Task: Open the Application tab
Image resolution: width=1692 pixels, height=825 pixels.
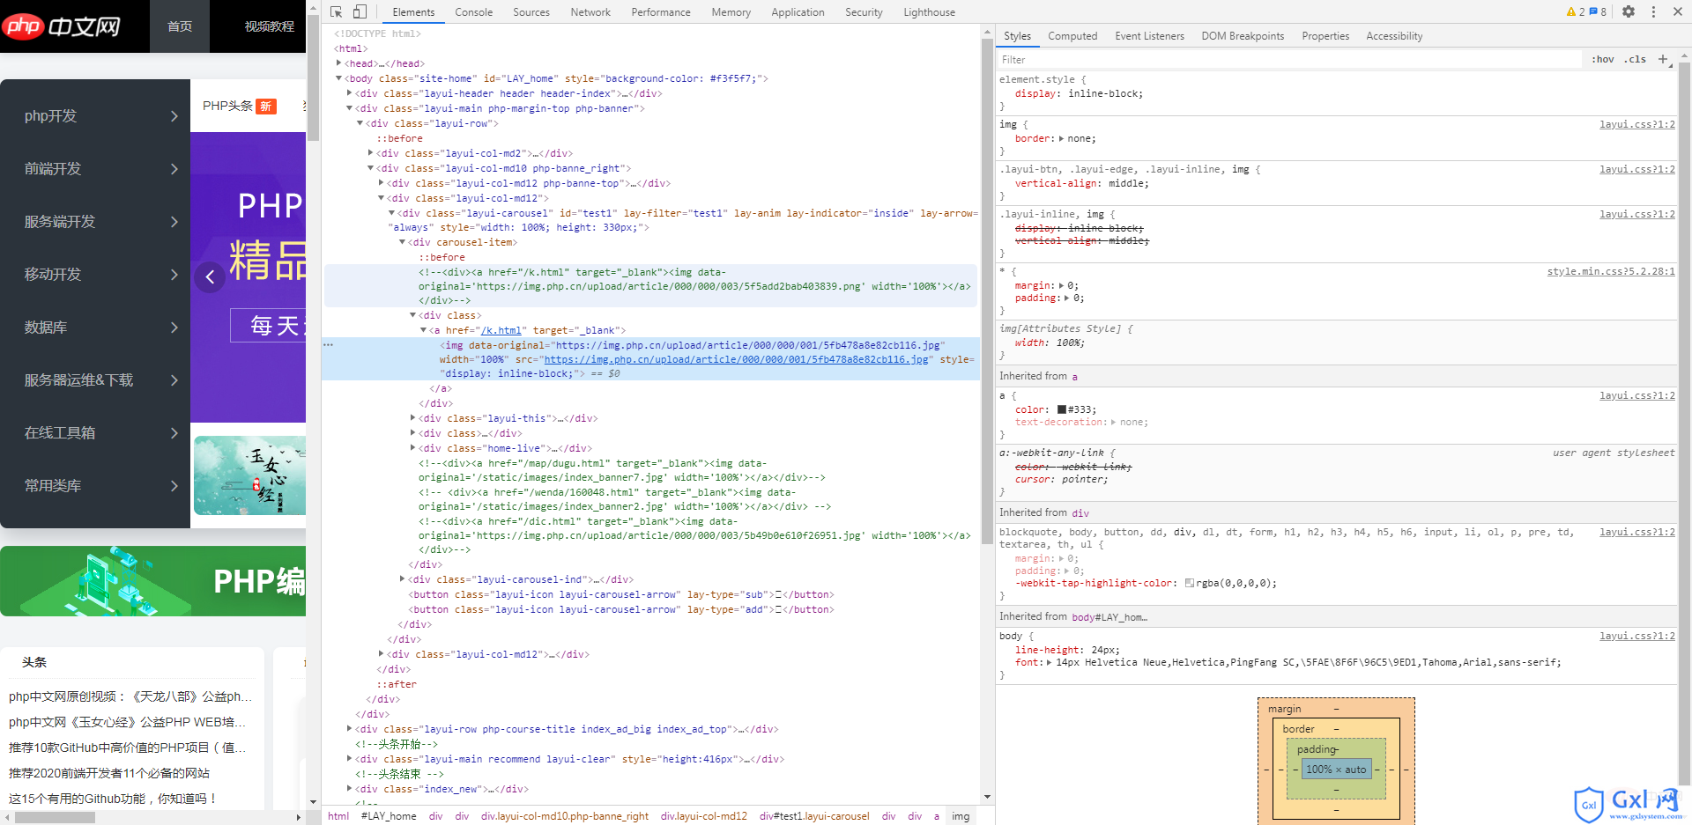Action: pyautogui.click(x=798, y=11)
